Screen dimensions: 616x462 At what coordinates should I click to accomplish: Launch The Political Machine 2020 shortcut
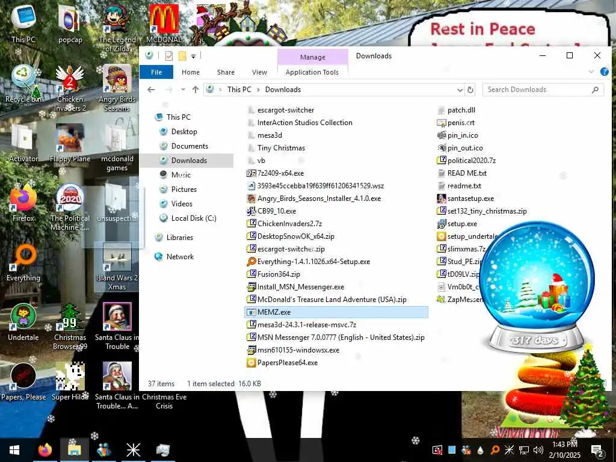[x=70, y=207]
